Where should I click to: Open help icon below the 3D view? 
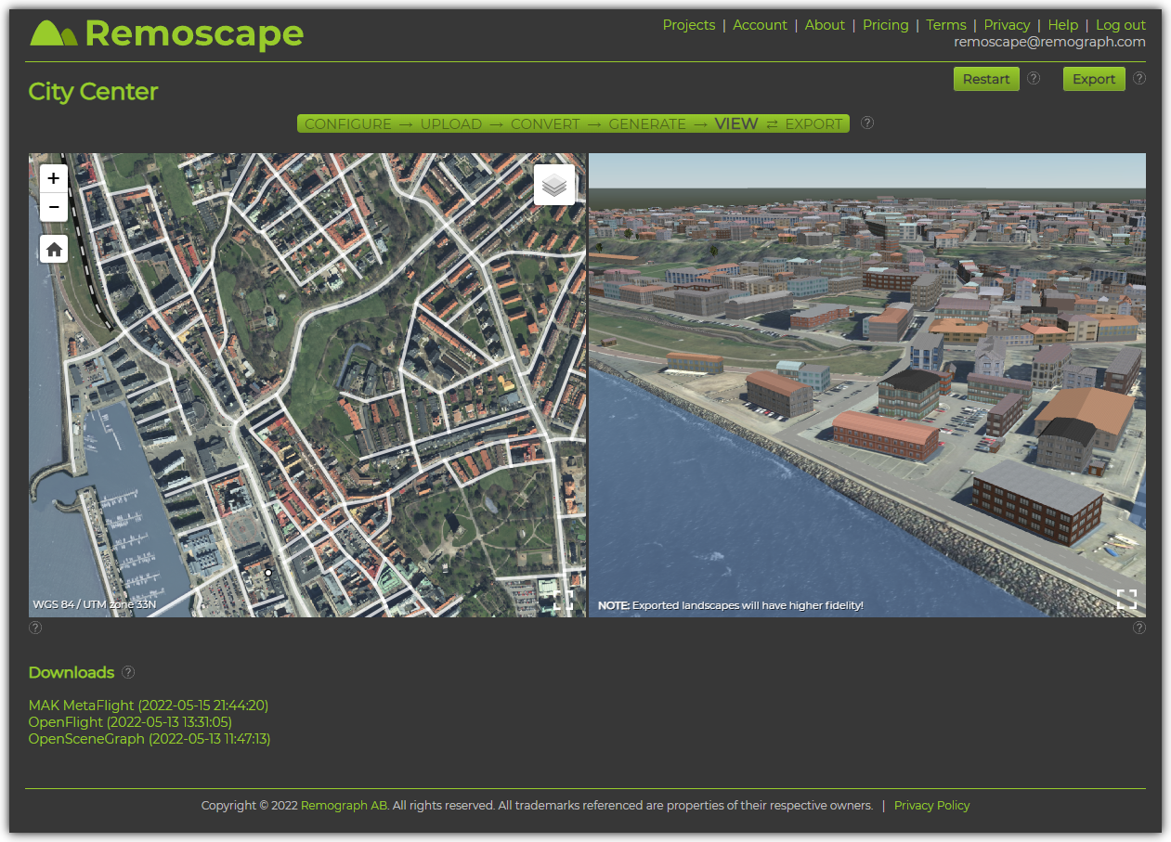[x=1139, y=628]
